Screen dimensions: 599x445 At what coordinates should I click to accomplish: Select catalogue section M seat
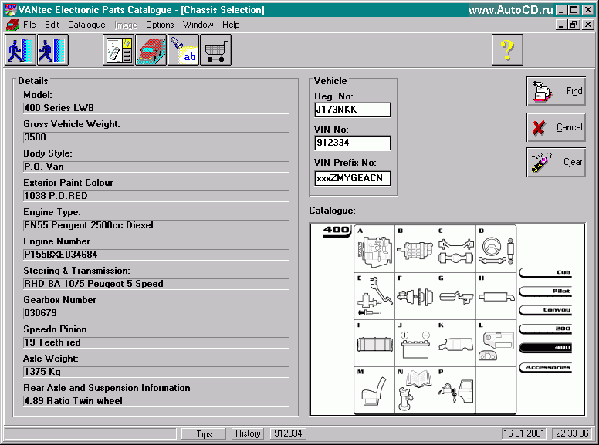pos(374,390)
